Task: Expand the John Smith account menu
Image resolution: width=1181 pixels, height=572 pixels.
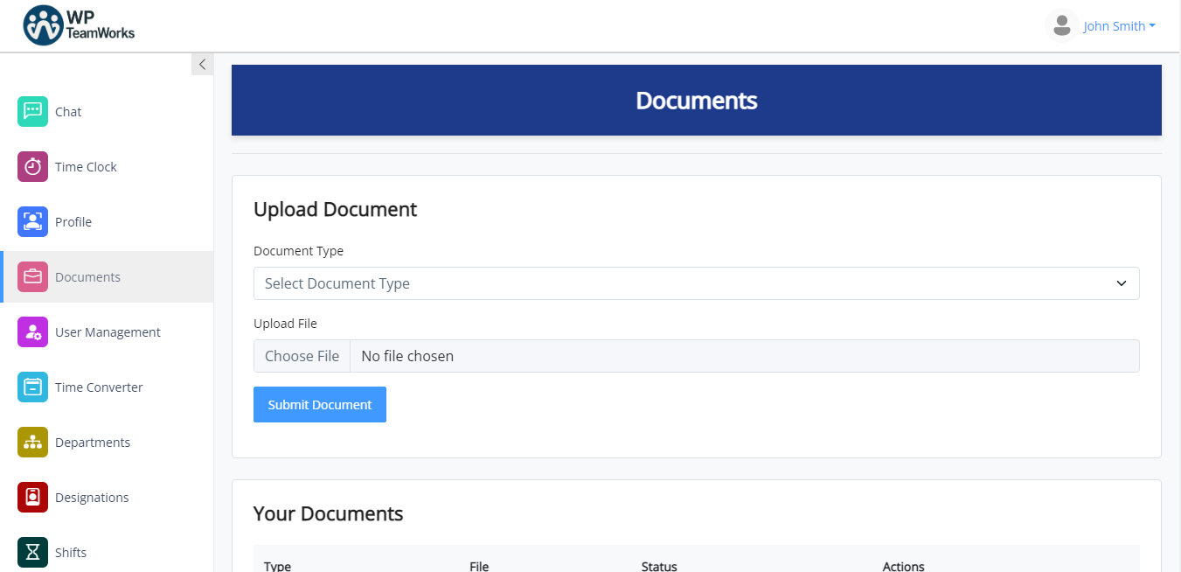Action: (1119, 25)
